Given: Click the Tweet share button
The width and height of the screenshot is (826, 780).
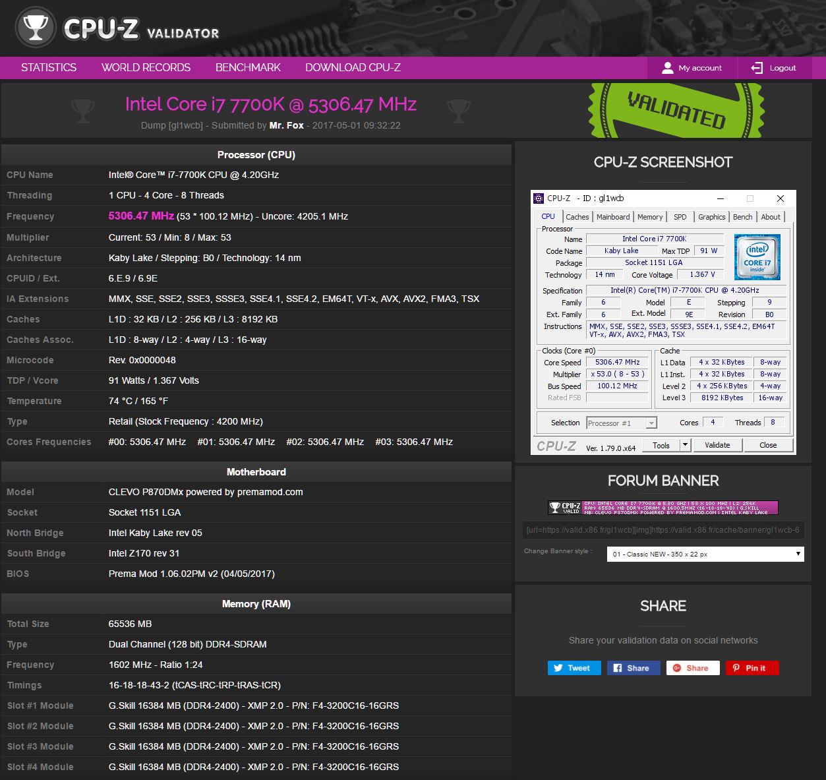Looking at the screenshot, I should coord(574,668).
